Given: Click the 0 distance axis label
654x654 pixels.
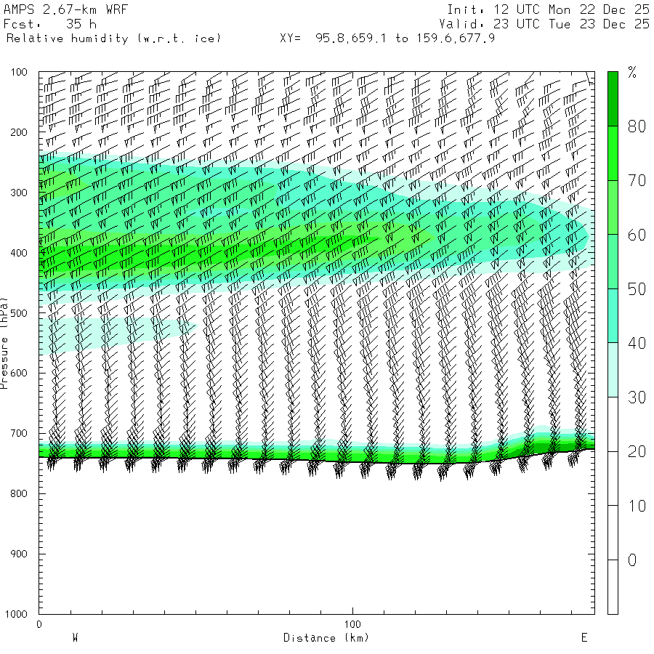Looking at the screenshot, I should click(39, 624).
